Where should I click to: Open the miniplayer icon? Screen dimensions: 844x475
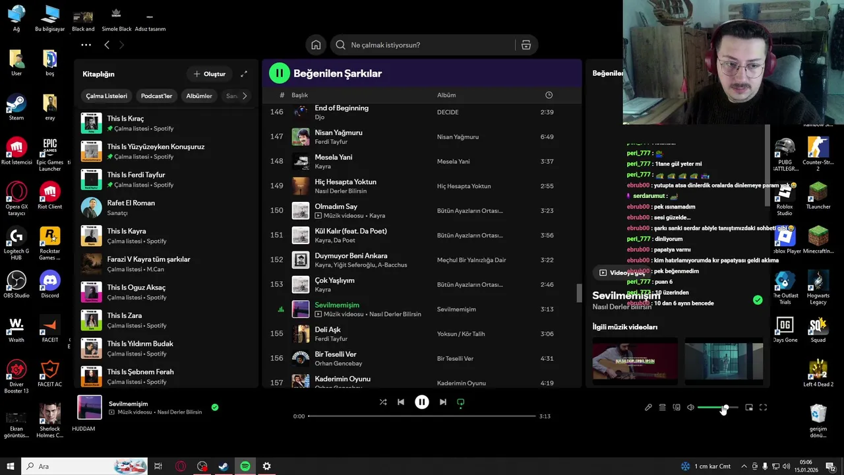749,408
